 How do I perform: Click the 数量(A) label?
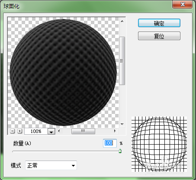click(x=22, y=143)
